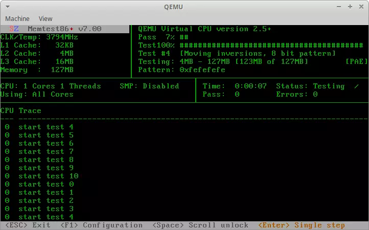This screenshot has width=369, height=230.
Task: Click the QEMU window title text
Action: (x=173, y=7)
